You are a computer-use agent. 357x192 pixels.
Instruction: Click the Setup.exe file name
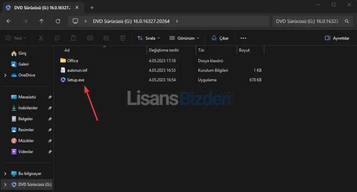coord(76,80)
